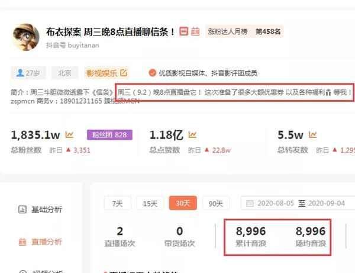This screenshot has height=273, width=355.
Task: Click the 总点赞数 yesterday increase 22.8w
Action: (x=221, y=150)
